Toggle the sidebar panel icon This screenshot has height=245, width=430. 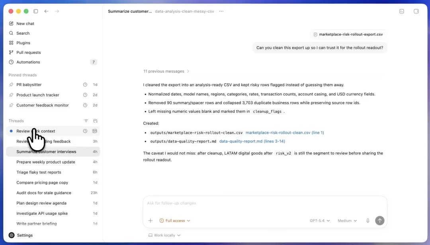pyautogui.click(x=36, y=11)
